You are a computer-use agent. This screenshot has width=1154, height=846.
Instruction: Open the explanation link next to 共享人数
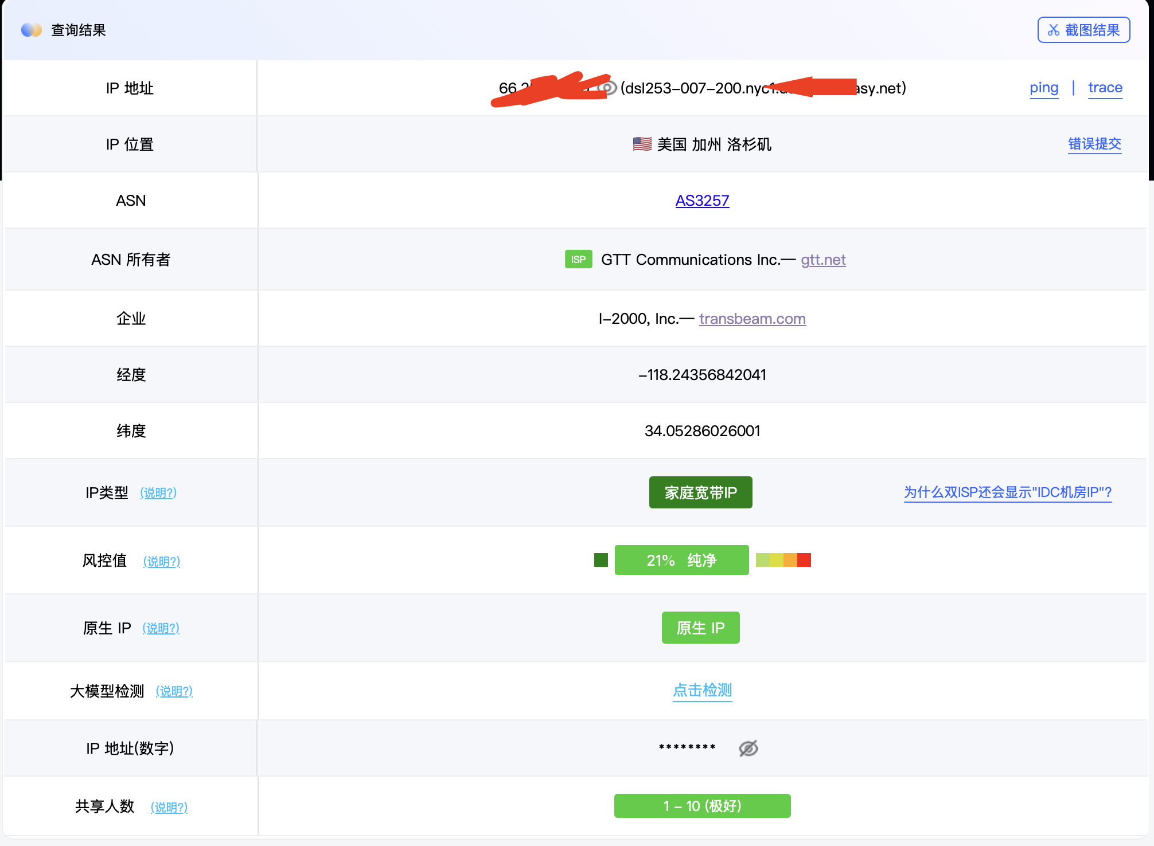(169, 807)
